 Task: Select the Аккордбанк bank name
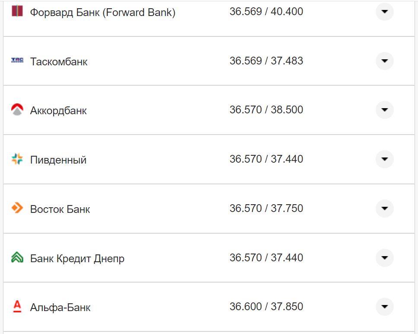pos(58,111)
